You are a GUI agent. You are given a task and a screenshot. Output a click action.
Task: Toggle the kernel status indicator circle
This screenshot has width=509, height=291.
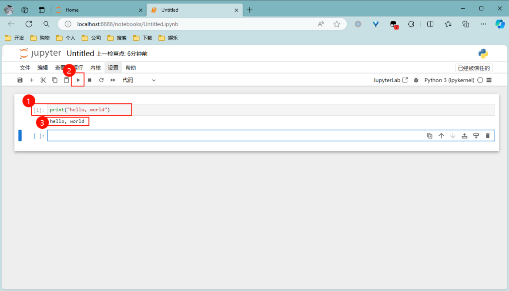[480, 80]
